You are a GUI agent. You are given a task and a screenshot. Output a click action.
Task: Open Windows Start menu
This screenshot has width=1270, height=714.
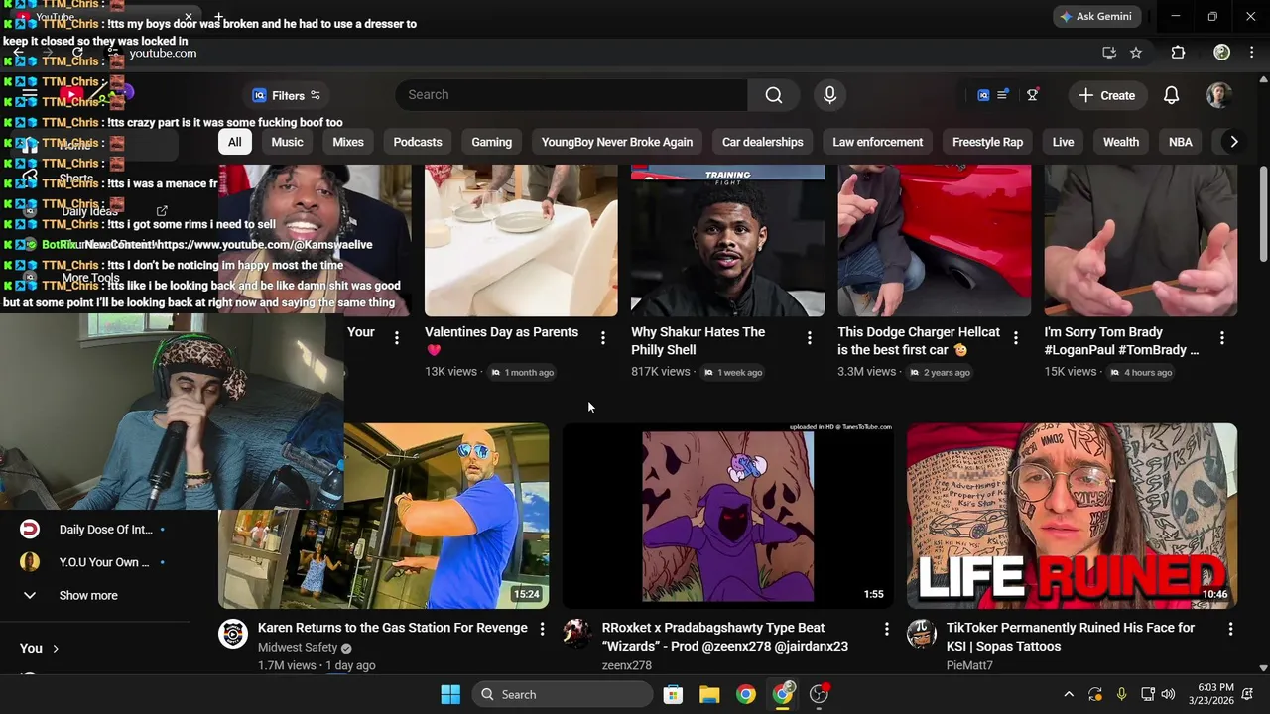coord(450,694)
